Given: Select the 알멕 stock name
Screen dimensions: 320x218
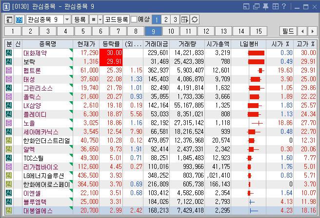Looking at the screenshot, I should [x=29, y=149].
